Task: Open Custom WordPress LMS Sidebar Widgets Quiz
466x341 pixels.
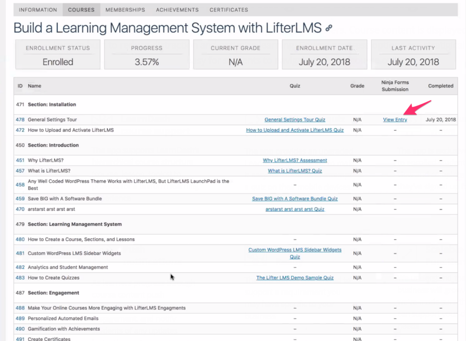Action: point(295,253)
